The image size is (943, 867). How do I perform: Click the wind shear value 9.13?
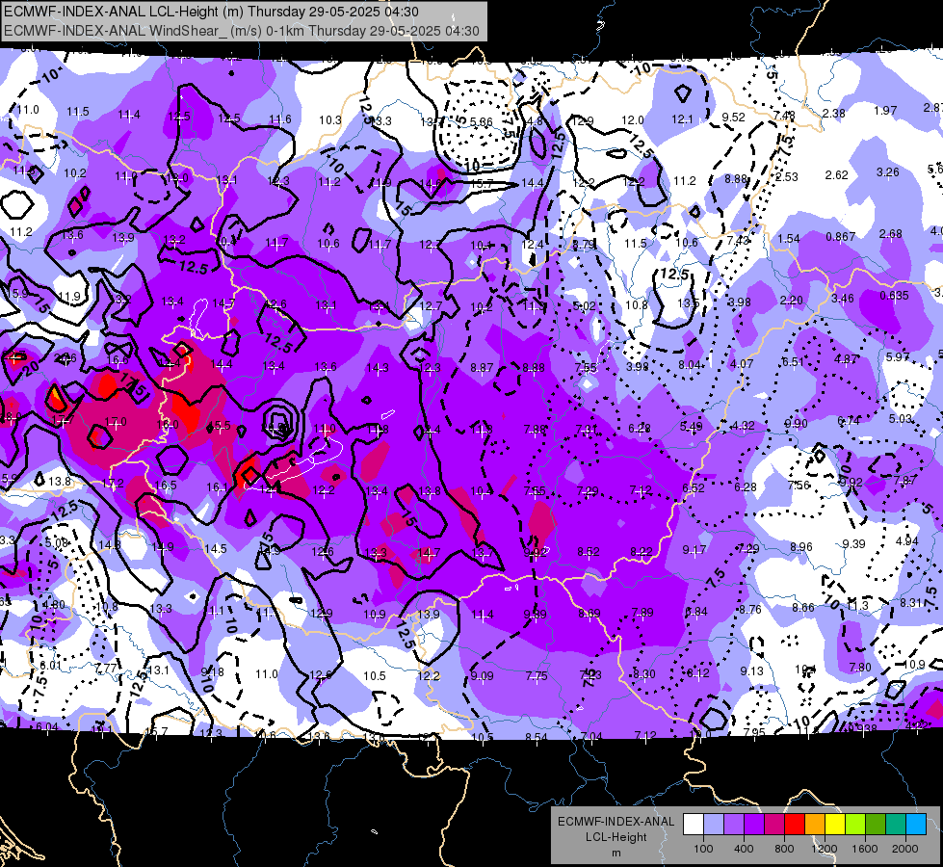(751, 670)
